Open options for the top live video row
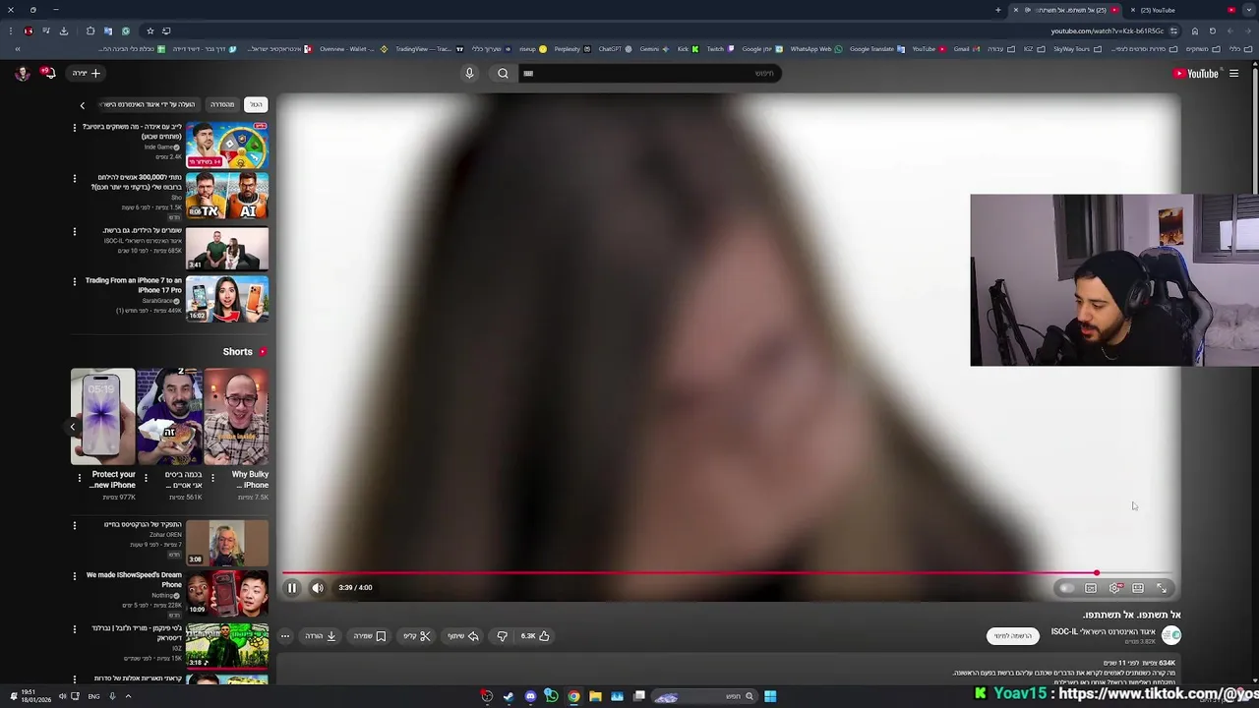This screenshot has height=708, width=1259. point(74,128)
